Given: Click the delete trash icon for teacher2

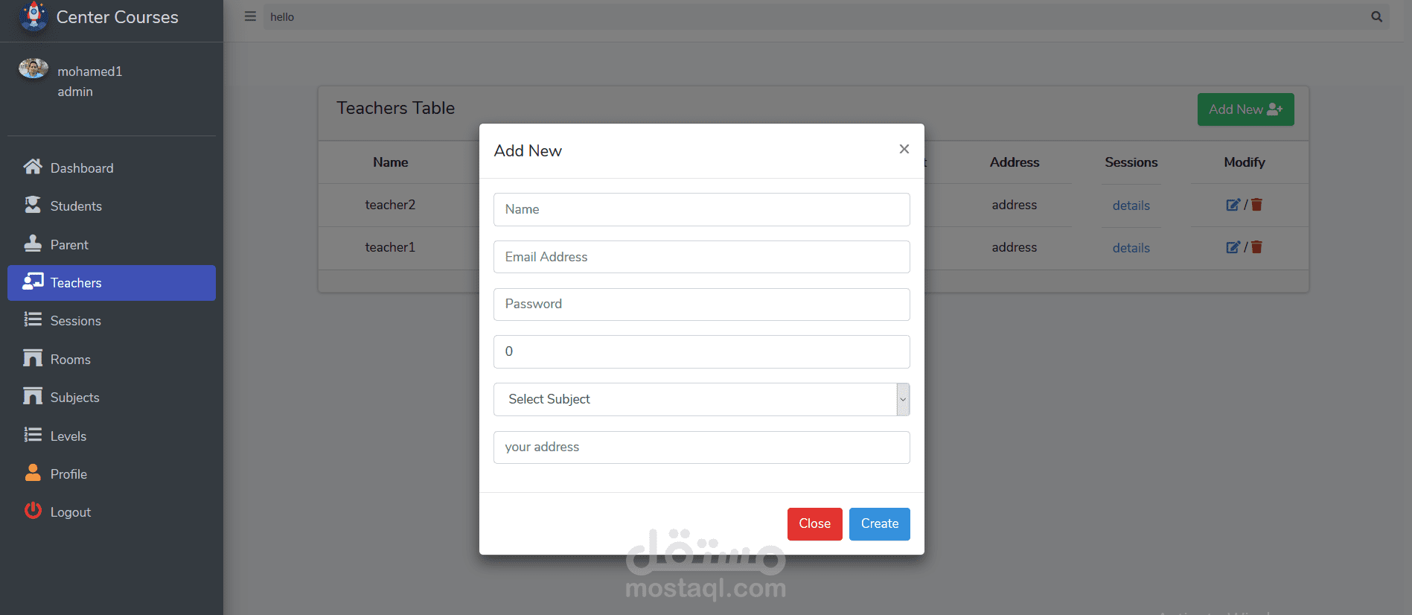Looking at the screenshot, I should 1256,205.
